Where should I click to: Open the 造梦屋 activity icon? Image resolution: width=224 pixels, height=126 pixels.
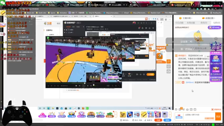[x=52, y=115]
